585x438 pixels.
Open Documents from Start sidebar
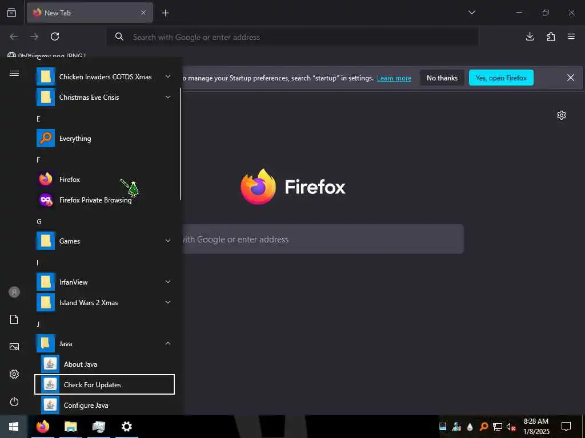coord(14,319)
